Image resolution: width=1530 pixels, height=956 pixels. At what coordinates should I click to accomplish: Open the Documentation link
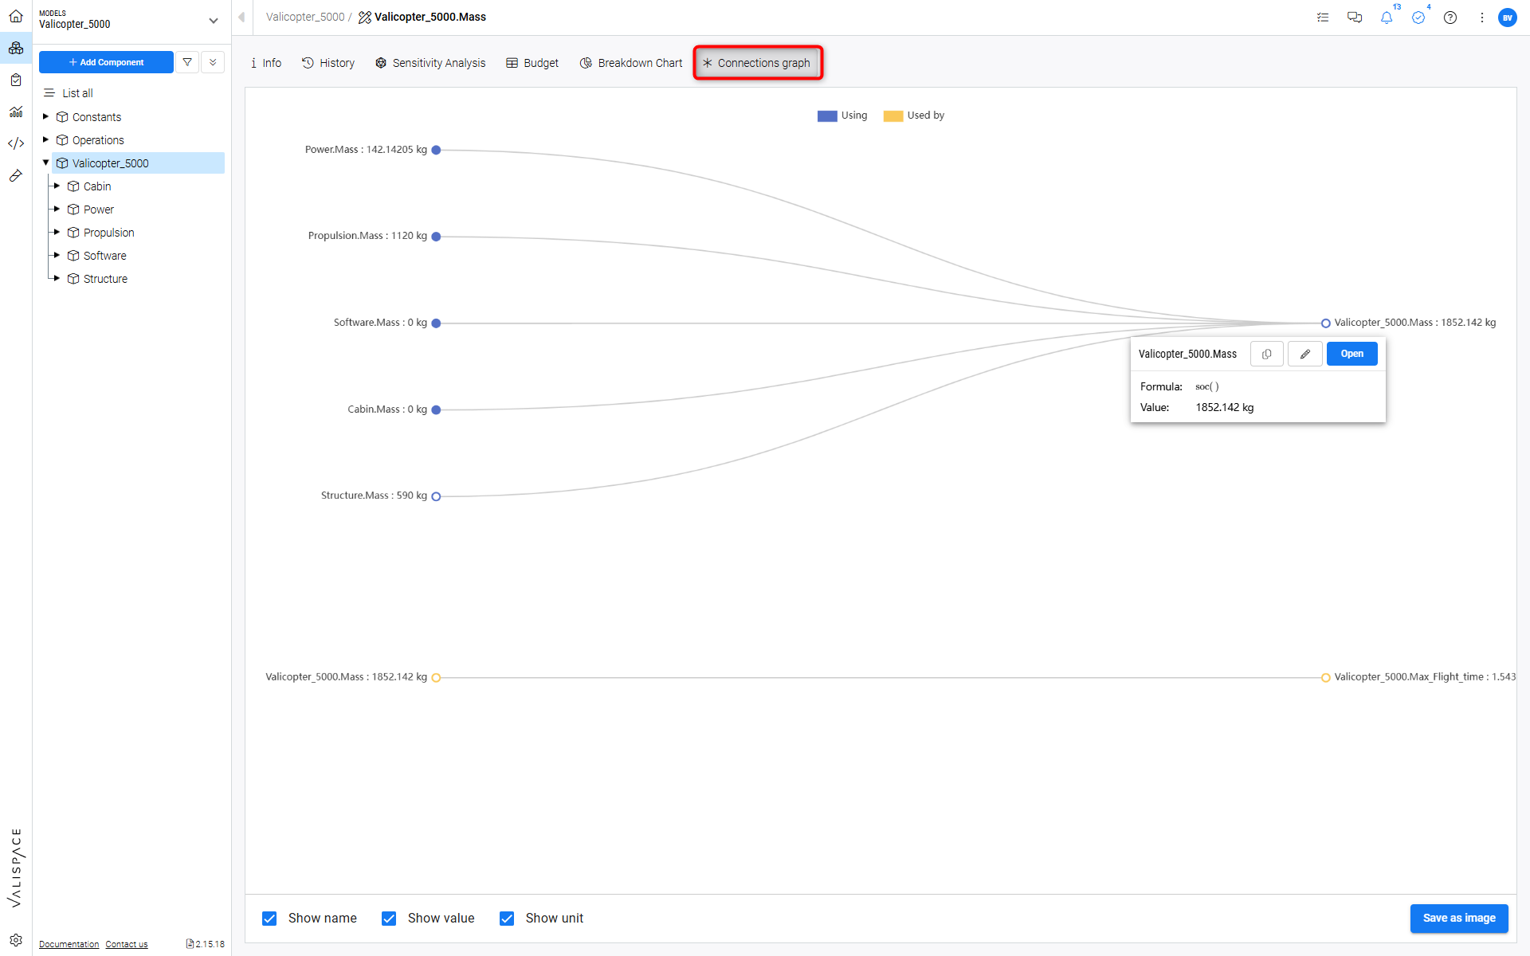pyautogui.click(x=69, y=944)
